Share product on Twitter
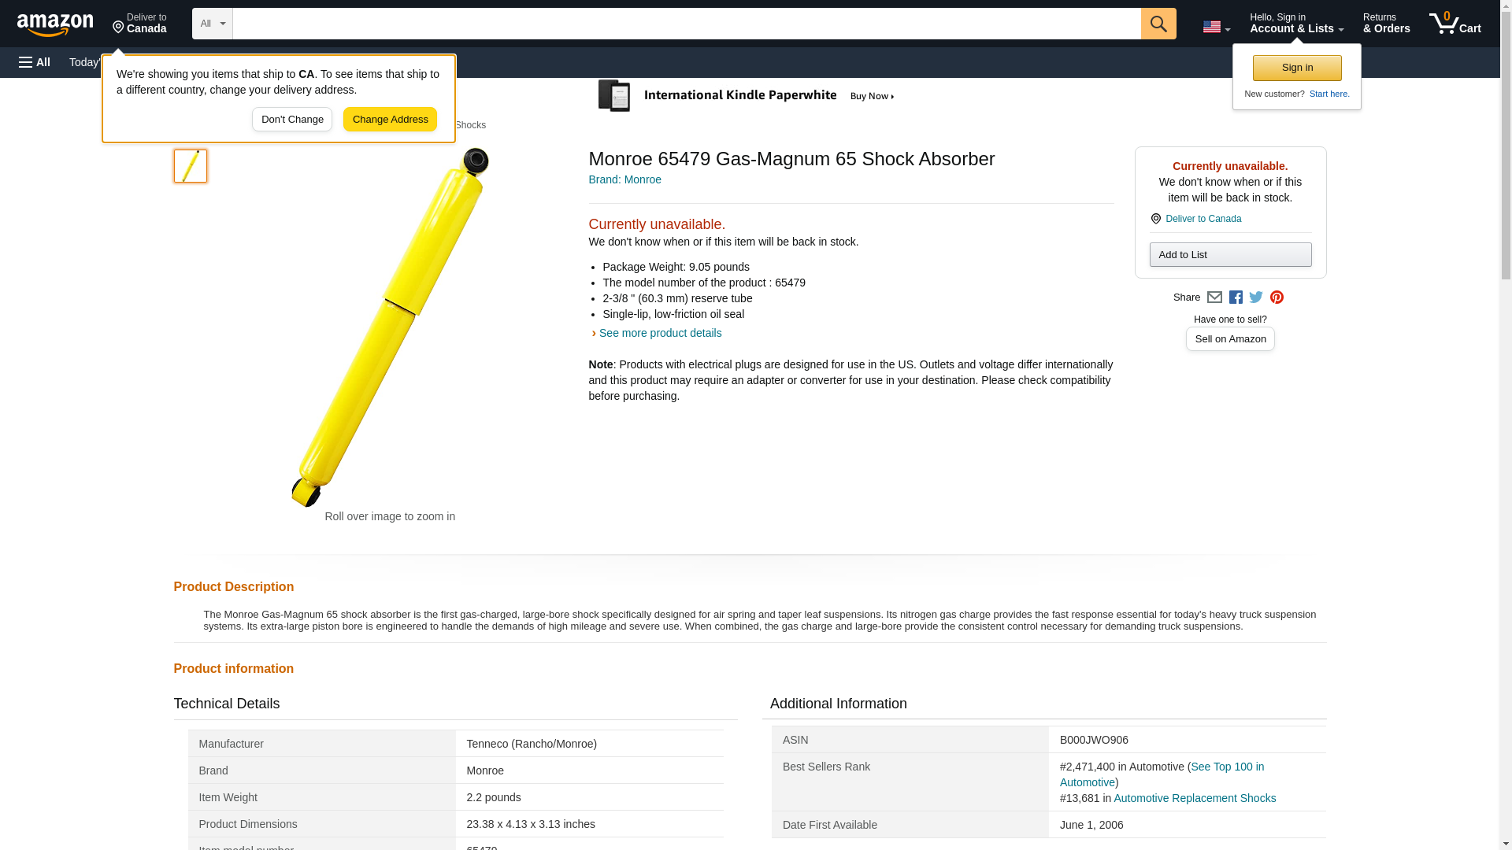1512x850 pixels. click(1256, 297)
